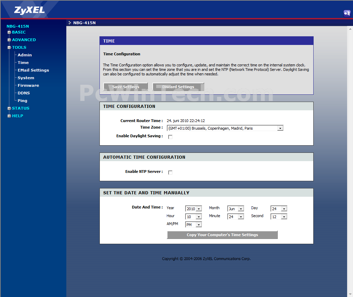Expand the BASIC menu section
353x297 pixels.
pos(19,32)
